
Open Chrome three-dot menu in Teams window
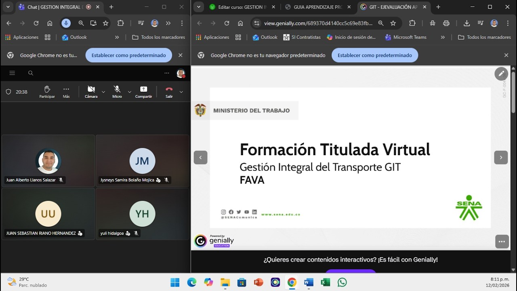point(181,23)
